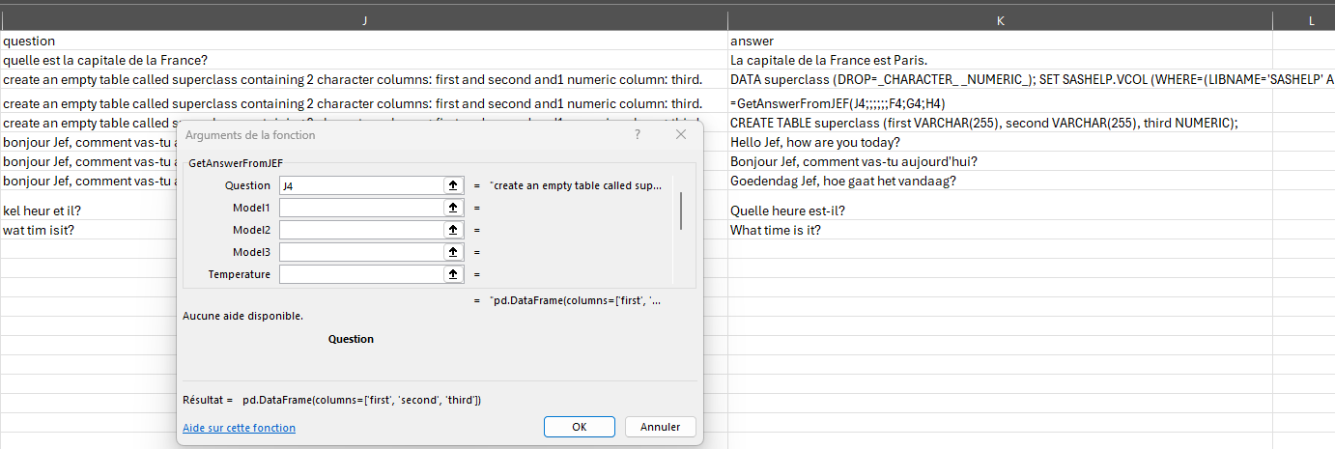Close the Arguments de la fonction dialog
The width and height of the screenshot is (1335, 449).
pos(681,135)
